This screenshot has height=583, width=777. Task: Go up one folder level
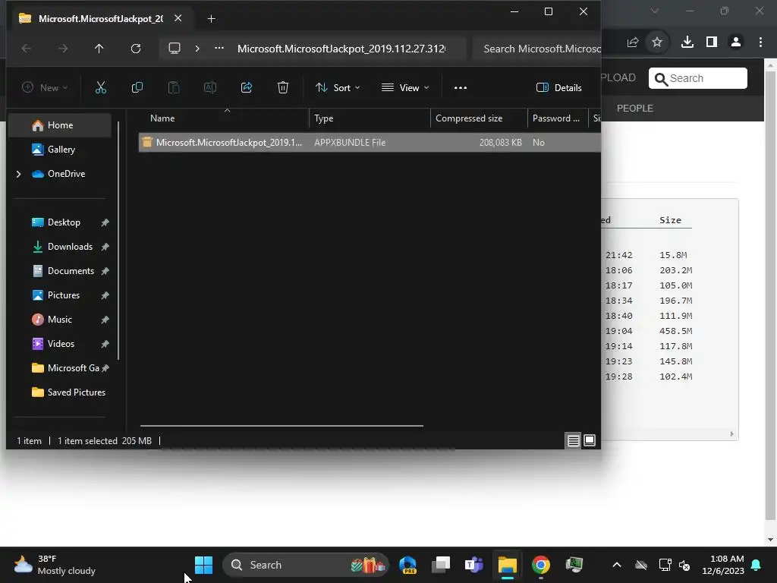(x=99, y=49)
